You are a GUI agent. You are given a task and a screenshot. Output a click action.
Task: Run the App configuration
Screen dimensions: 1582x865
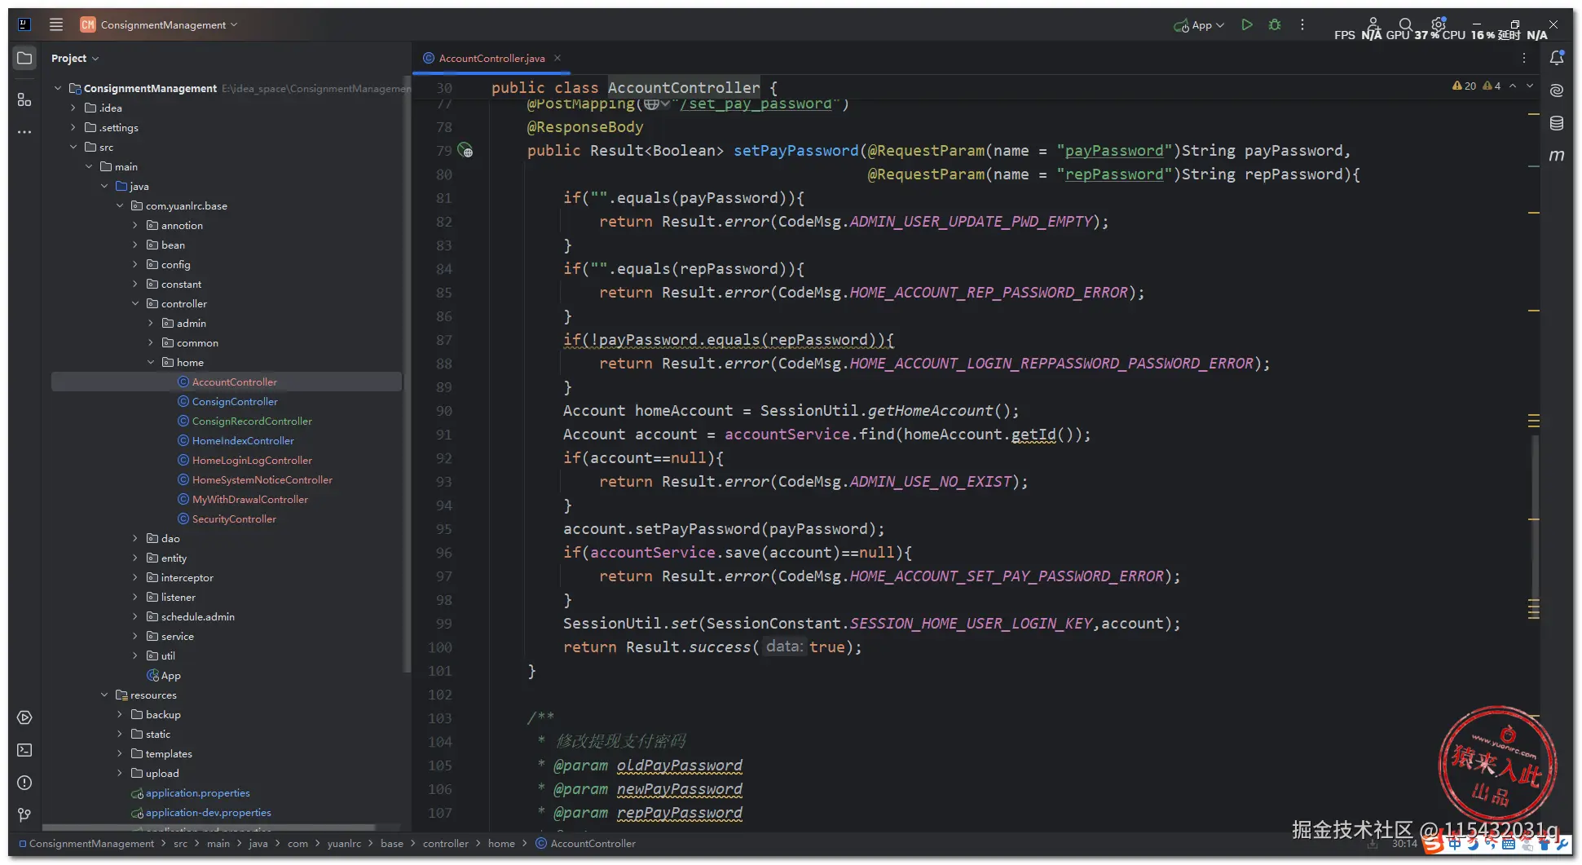1247,24
